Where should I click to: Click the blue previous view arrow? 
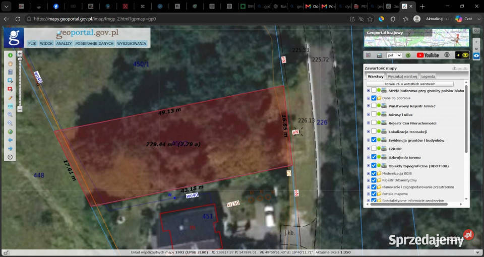(10, 140)
